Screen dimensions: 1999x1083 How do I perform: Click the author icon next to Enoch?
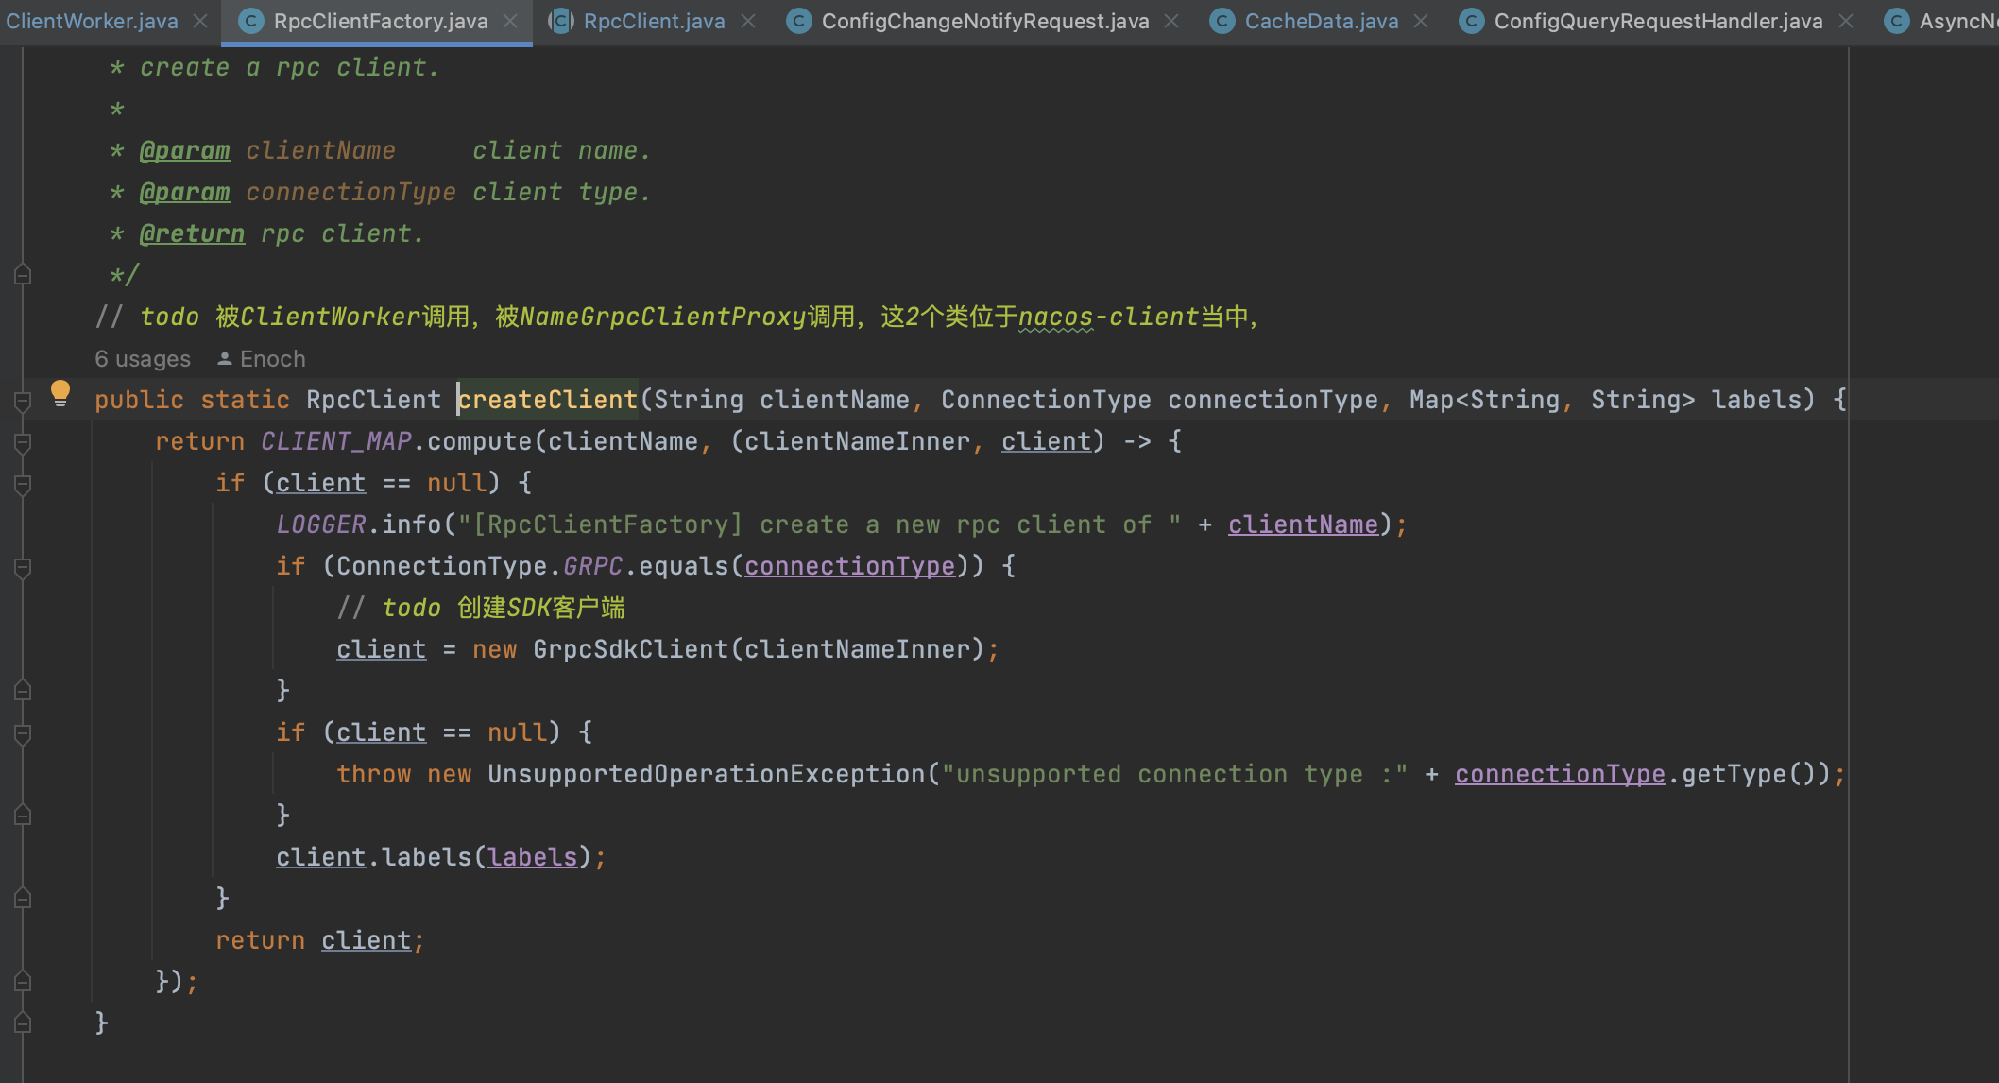point(225,359)
